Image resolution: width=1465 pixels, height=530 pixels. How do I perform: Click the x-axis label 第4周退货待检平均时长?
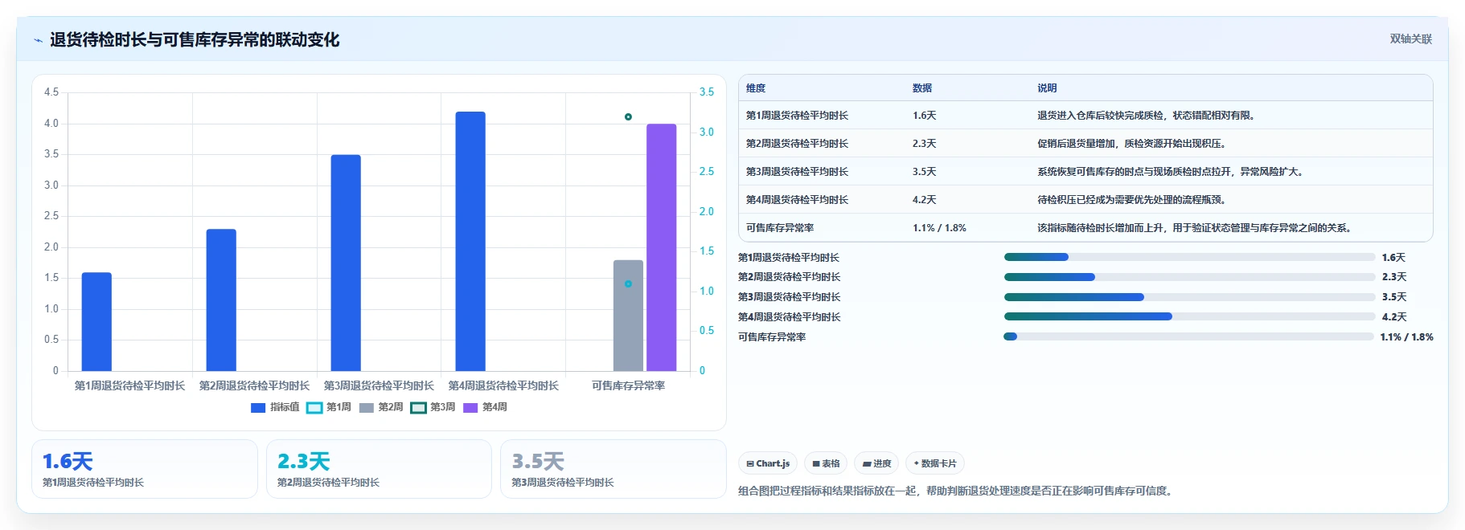pyautogui.click(x=503, y=385)
